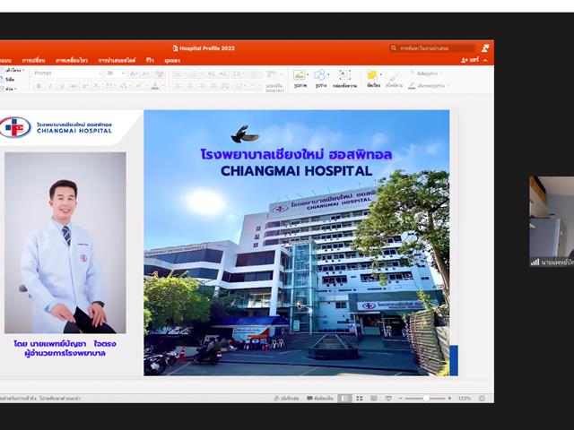This screenshot has height=430, width=574.
Task: Click the Convert to SmartArt button
Action: (x=274, y=82)
